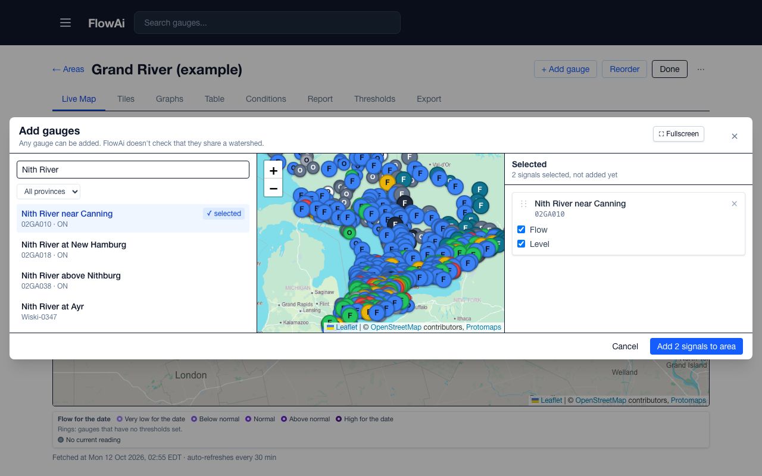Image resolution: width=762 pixels, height=476 pixels.
Task: View the Conditions tab
Action: click(x=266, y=99)
